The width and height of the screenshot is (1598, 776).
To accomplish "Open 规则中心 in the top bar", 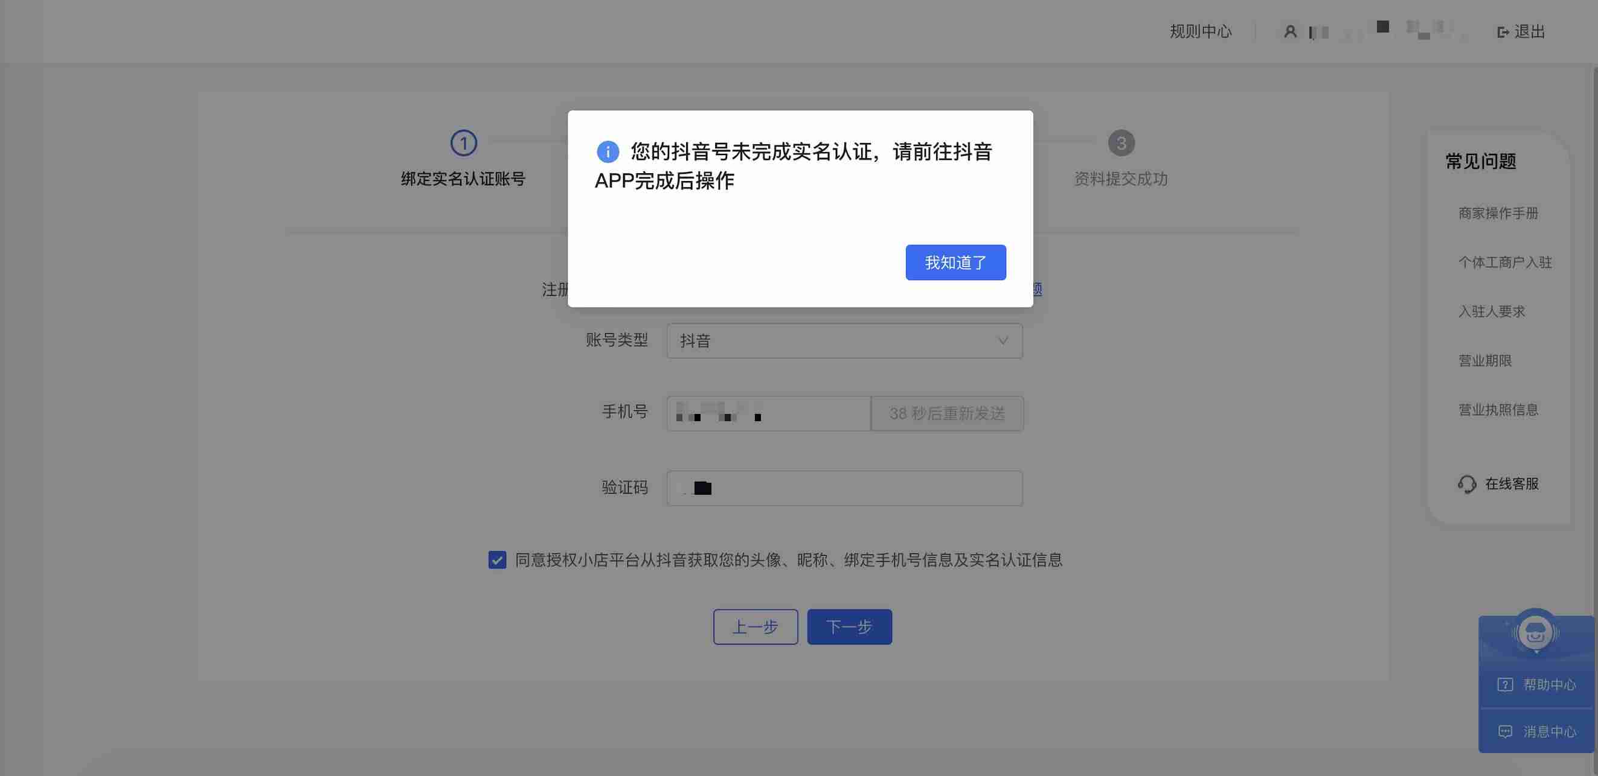I will click(x=1201, y=31).
